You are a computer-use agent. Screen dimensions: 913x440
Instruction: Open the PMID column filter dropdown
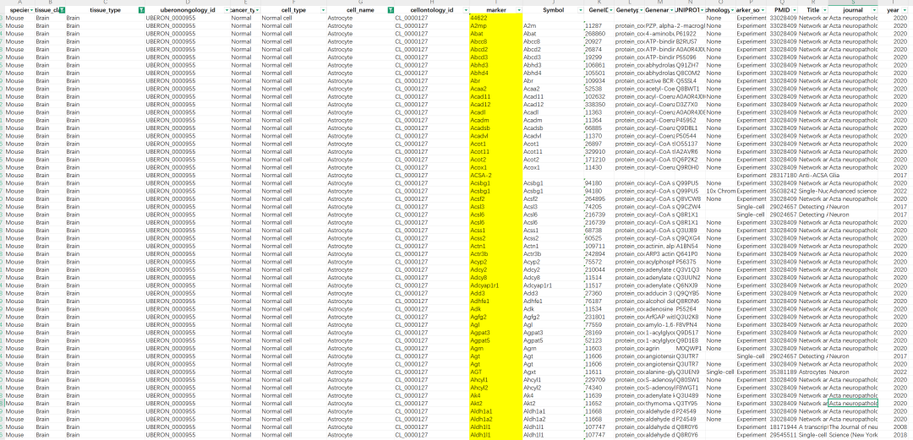tap(793, 11)
